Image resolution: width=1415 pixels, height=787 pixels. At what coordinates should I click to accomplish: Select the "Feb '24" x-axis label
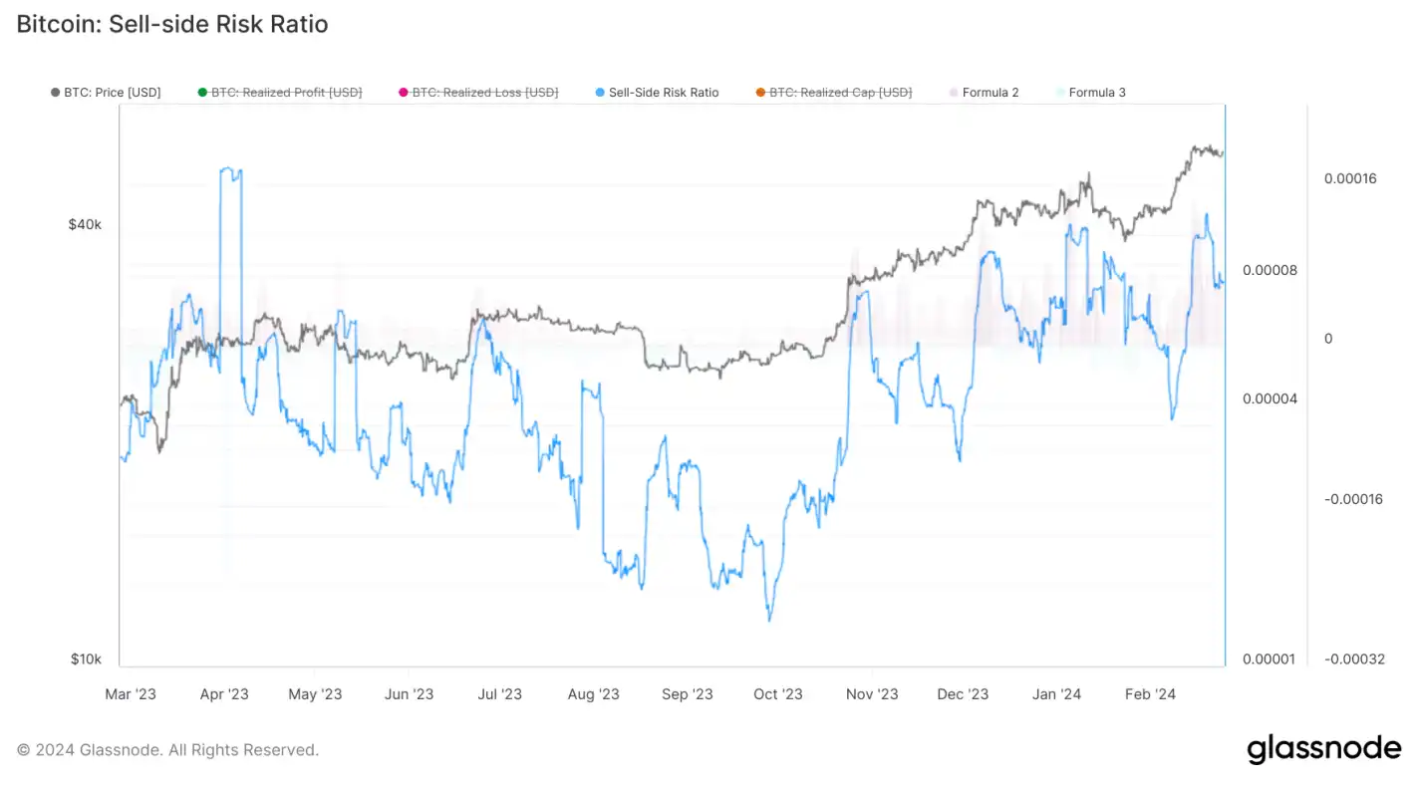point(1150,694)
